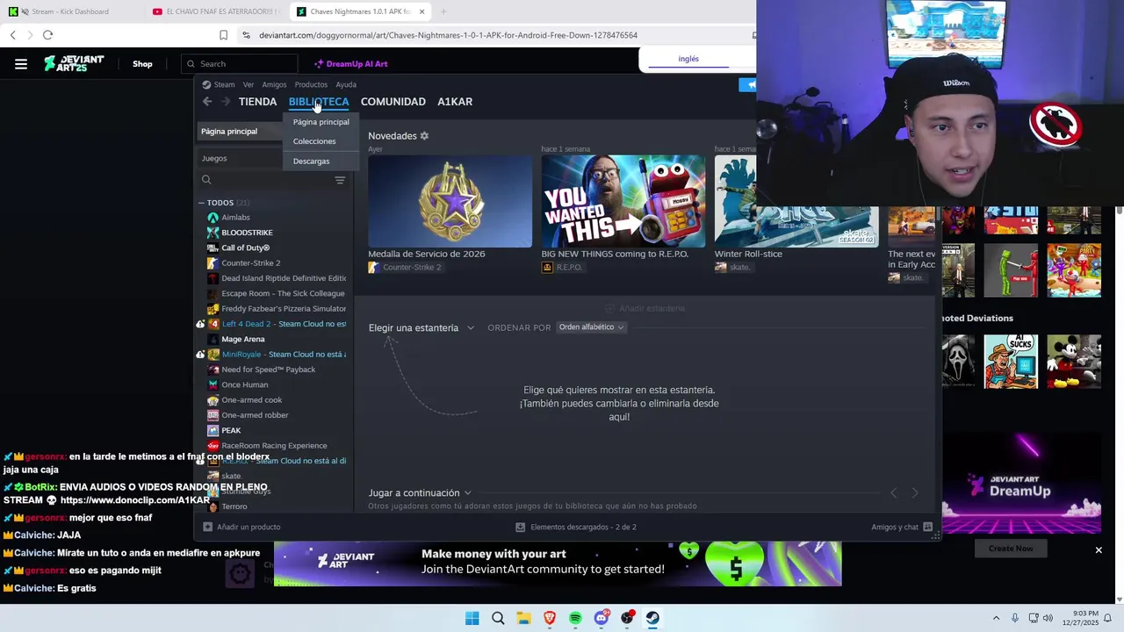The height and width of the screenshot is (632, 1124).
Task: Click the shelf previous-page arrow
Action: (894, 493)
